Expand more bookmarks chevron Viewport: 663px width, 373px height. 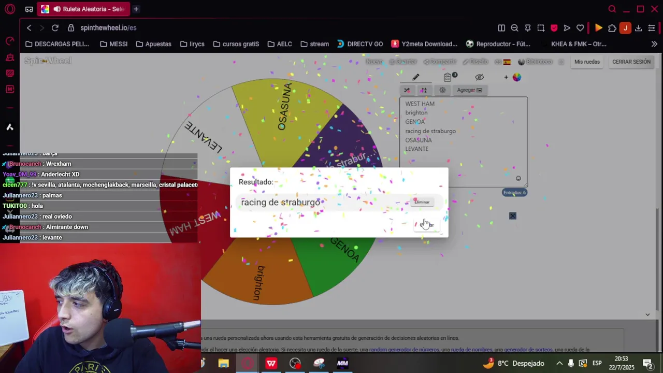[x=654, y=44]
